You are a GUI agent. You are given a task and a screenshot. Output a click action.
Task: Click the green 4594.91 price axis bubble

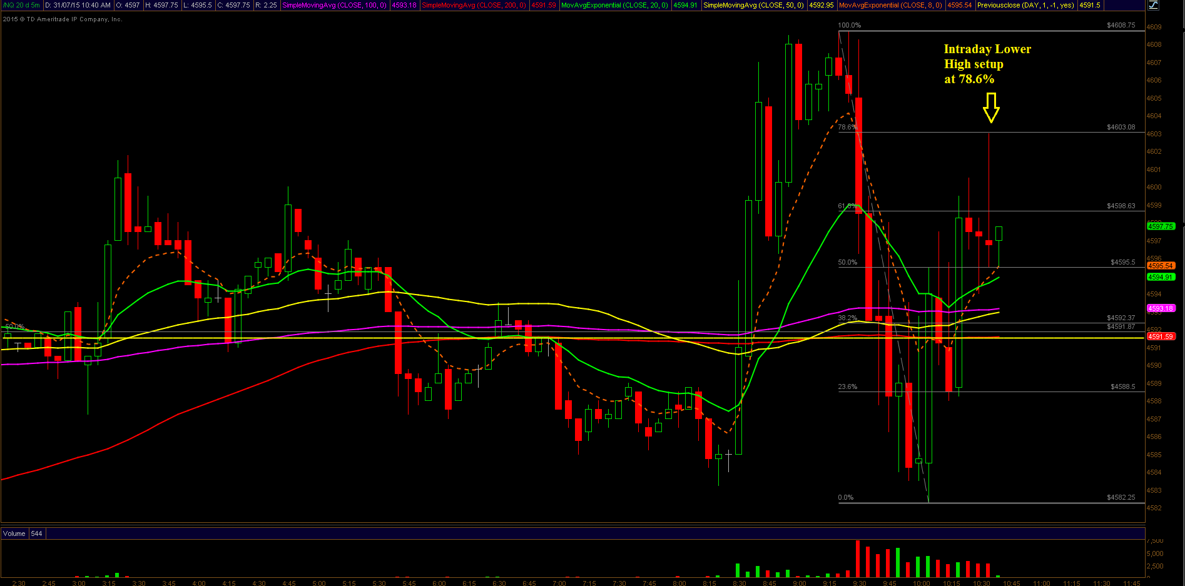pos(1161,277)
